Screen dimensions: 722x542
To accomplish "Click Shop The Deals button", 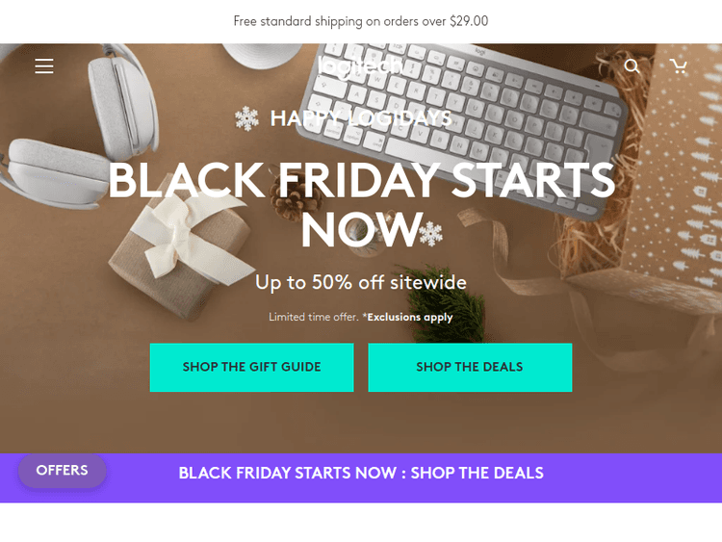I will pos(470,367).
